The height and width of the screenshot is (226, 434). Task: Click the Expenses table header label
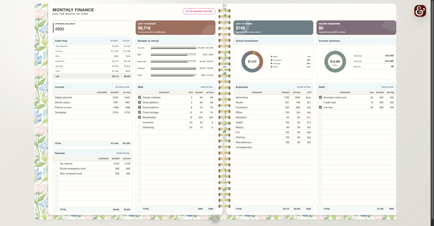(242, 87)
